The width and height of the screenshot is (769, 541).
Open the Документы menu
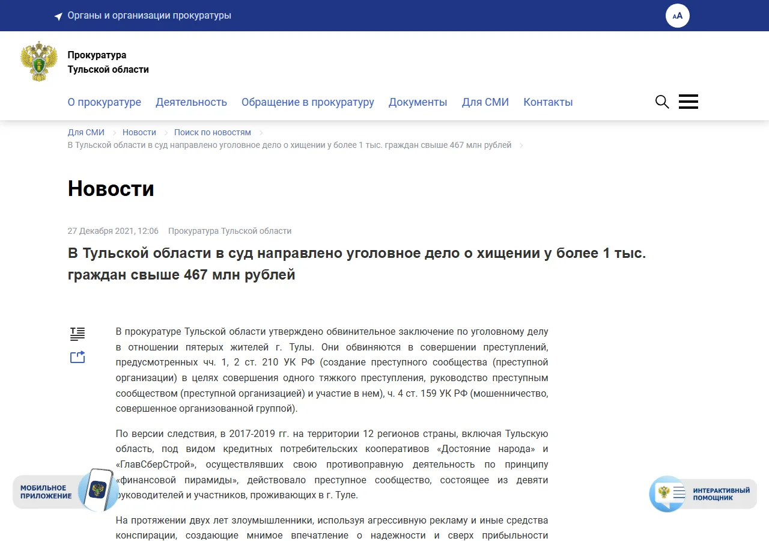click(418, 102)
